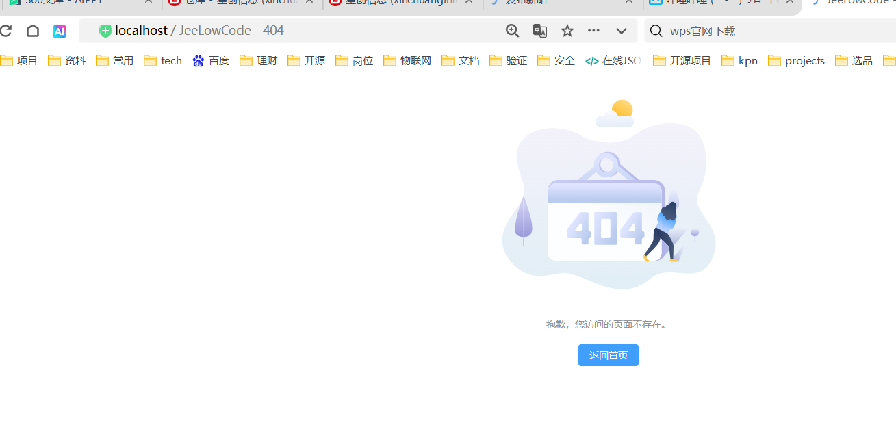Click the zoom magnifier icon in address bar
The width and height of the screenshot is (896, 427).
tap(512, 31)
